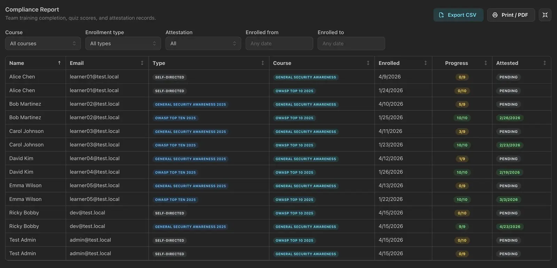The image size is (557, 268).
Task: Sort by the Enrolled column arrows
Action: [425, 63]
